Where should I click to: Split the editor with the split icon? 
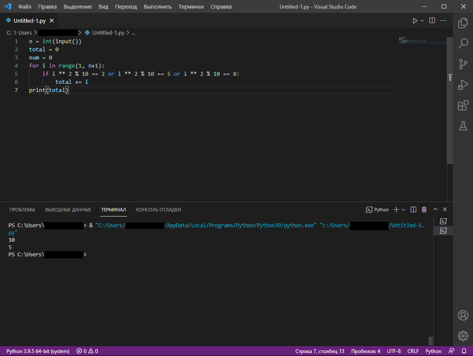point(432,20)
